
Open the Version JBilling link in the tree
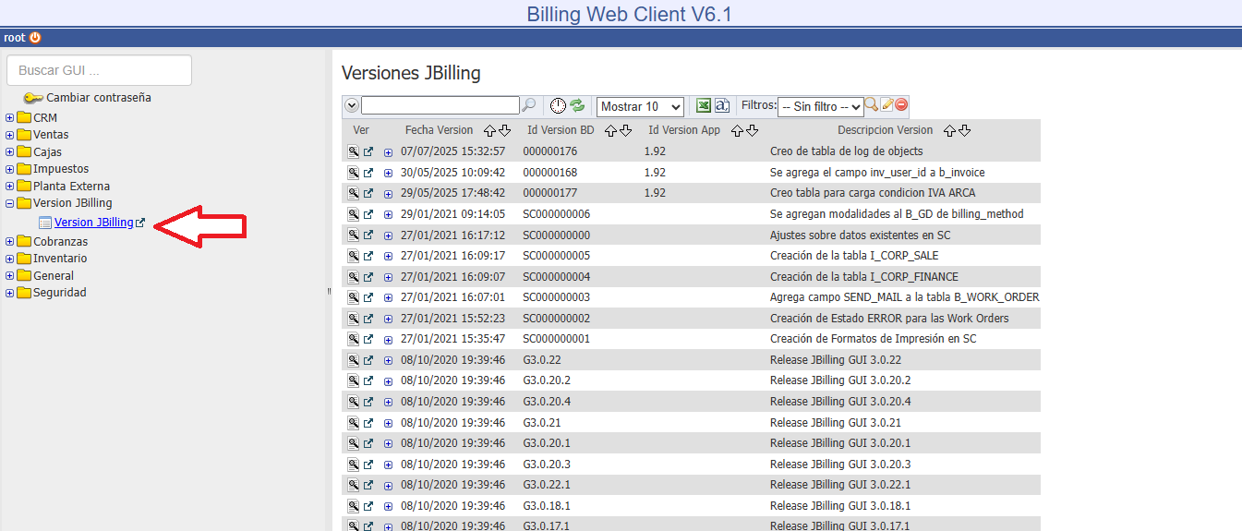[x=94, y=223]
